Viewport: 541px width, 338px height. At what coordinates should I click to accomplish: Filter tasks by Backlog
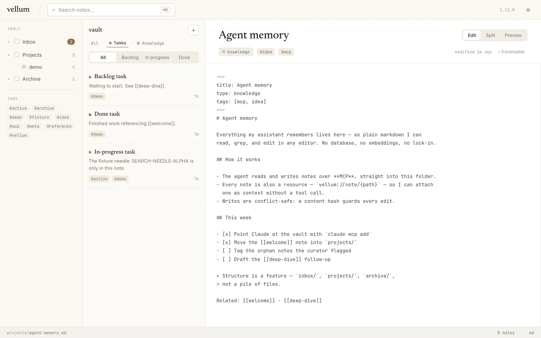coord(130,57)
